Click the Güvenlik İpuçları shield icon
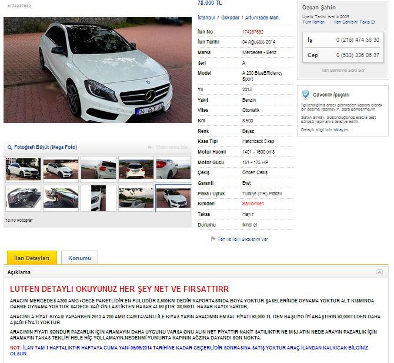The height and width of the screenshot is (363, 394). coord(306,95)
